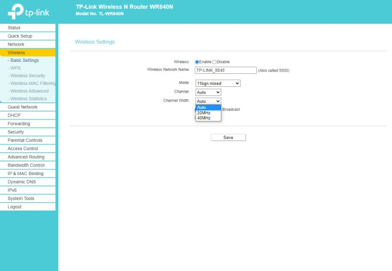Open the Status menu
The image size is (392, 271).
(28, 28)
